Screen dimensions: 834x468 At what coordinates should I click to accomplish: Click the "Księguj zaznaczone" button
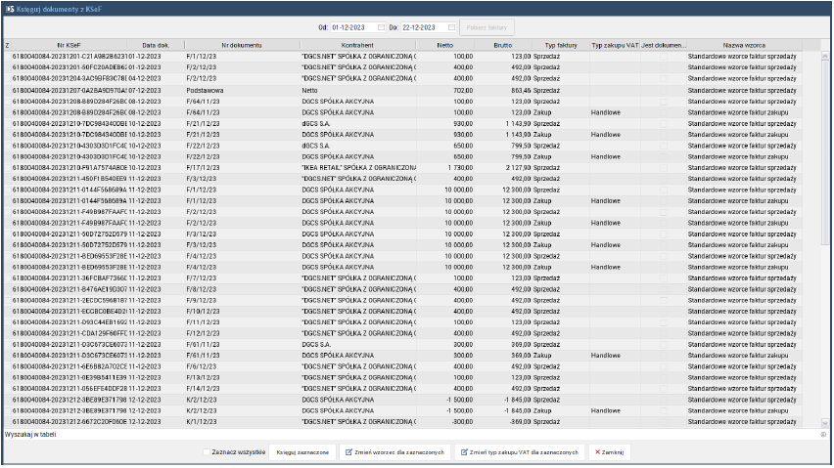coord(300,452)
